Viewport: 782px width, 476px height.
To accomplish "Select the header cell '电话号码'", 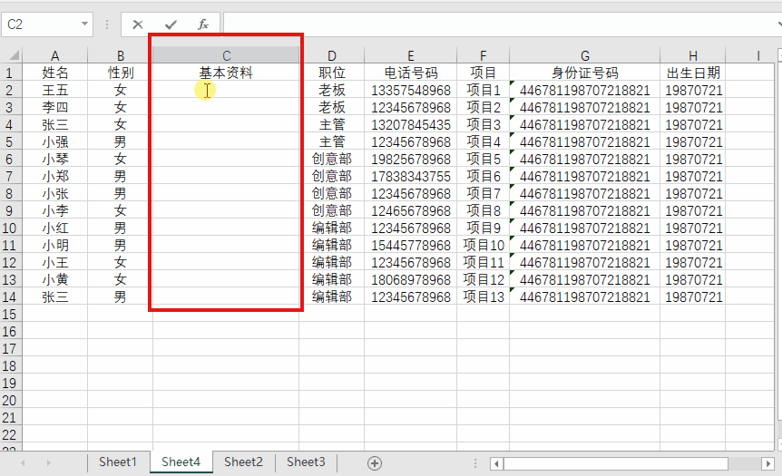I will tap(410, 73).
